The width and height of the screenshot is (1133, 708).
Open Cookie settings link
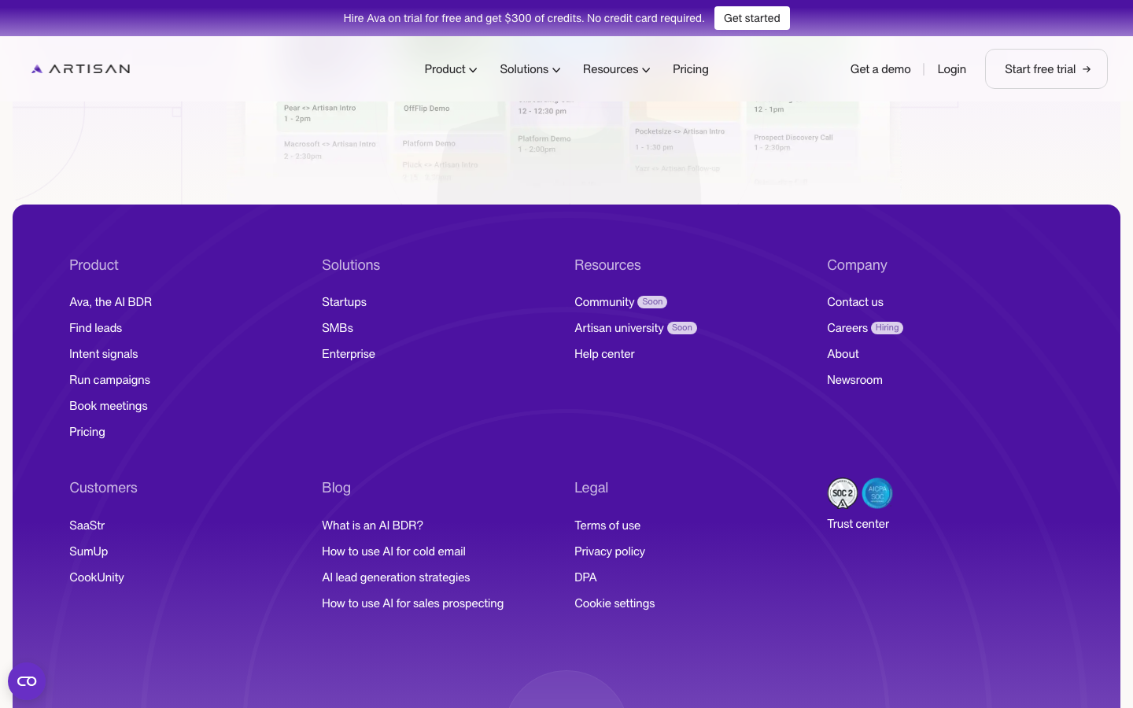click(x=614, y=603)
